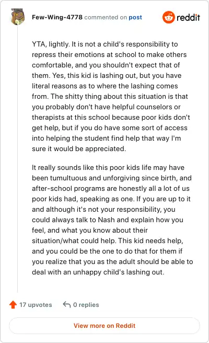Click the last line ending "lashing out."
This screenshot has width=209, height=343.
point(98,272)
